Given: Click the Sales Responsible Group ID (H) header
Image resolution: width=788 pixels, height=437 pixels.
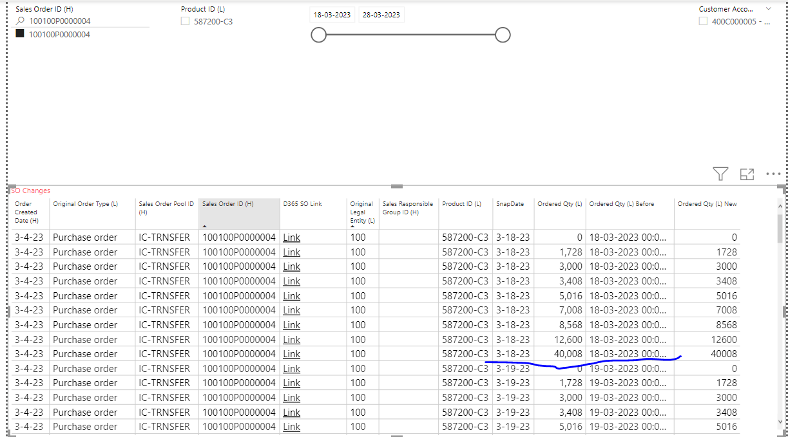Looking at the screenshot, I should point(408,213).
